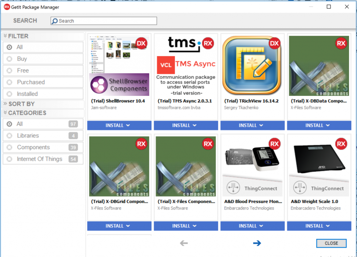This screenshot has width=357, height=257.
Task: Click the DX badge on ShellBrowser tile
Action: (141, 43)
